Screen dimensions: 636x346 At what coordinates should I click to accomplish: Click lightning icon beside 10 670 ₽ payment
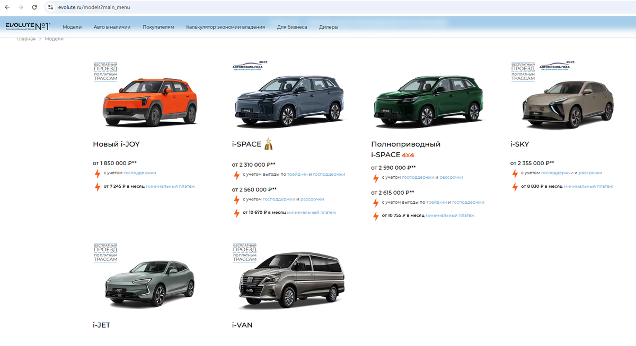click(x=236, y=213)
